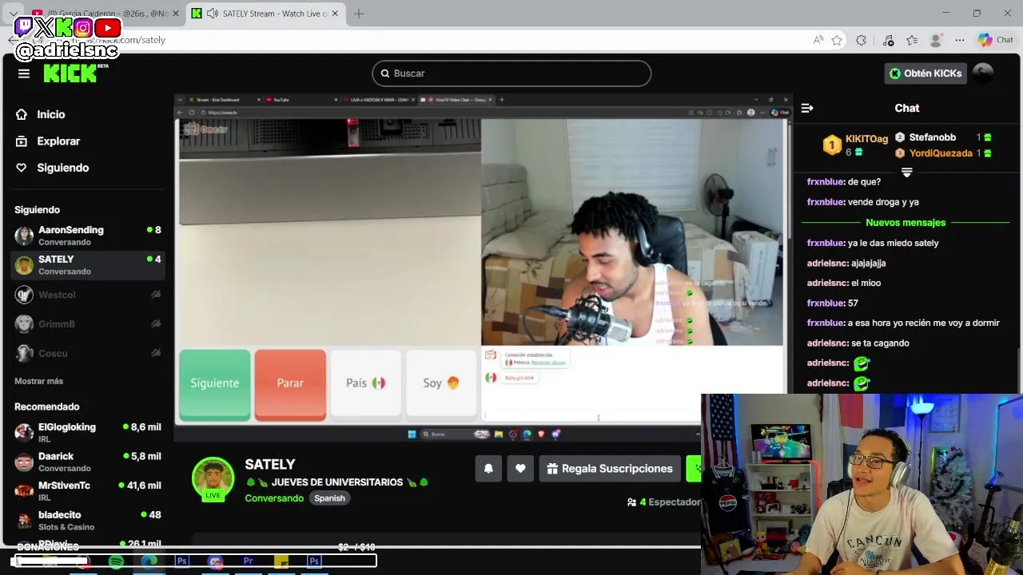Image resolution: width=1023 pixels, height=575 pixels.
Task: Open the browser tab list chevron
Action: click(14, 14)
